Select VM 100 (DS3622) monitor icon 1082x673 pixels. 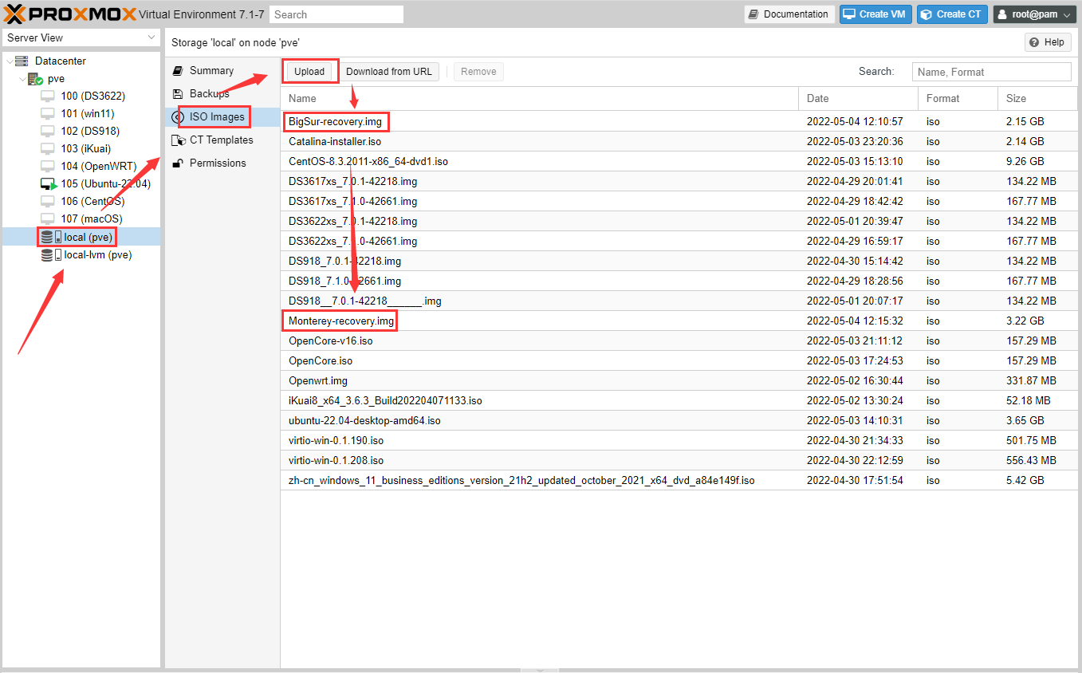click(x=48, y=96)
